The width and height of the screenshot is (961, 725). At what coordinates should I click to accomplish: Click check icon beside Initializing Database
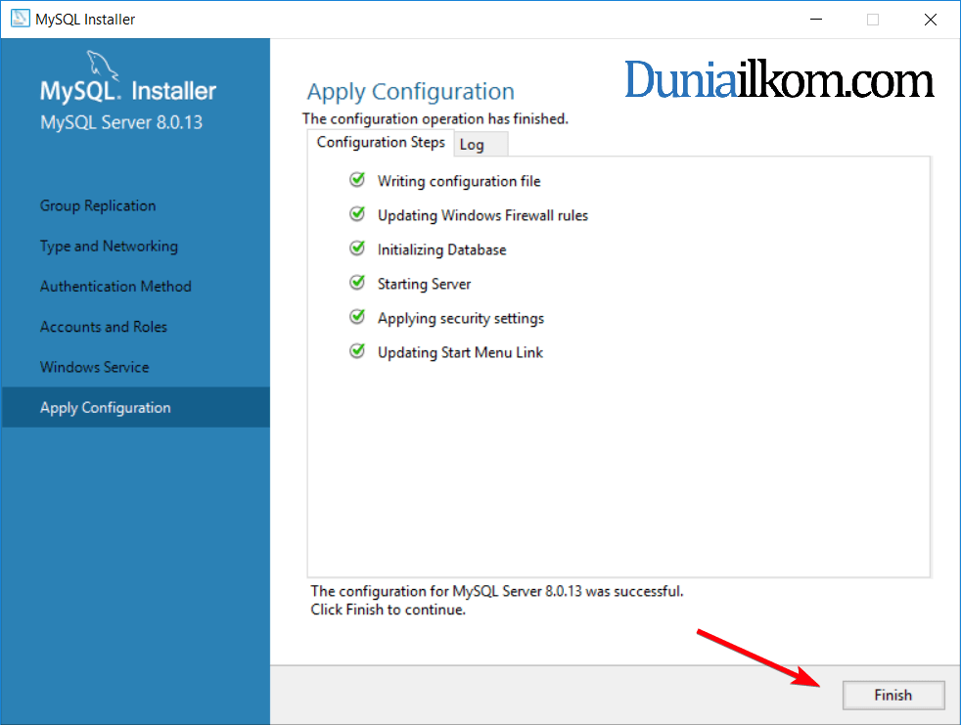click(357, 249)
